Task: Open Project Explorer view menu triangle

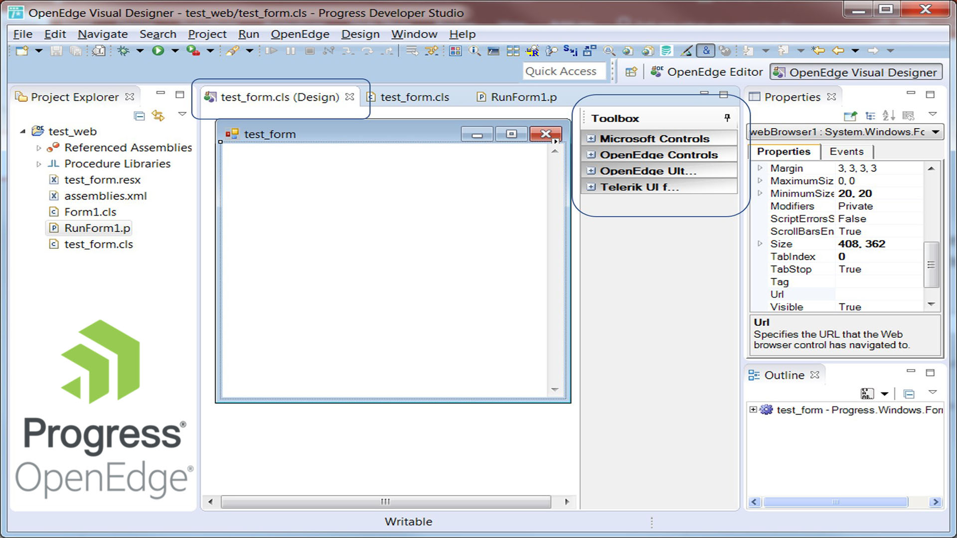Action: click(182, 115)
